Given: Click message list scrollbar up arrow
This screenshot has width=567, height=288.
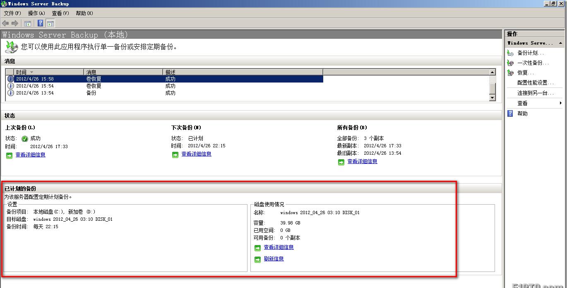Looking at the screenshot, I should tap(492, 72).
